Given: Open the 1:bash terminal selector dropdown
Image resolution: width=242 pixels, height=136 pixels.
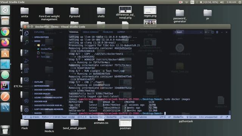Looking at the screenshot, I should pos(188,32).
